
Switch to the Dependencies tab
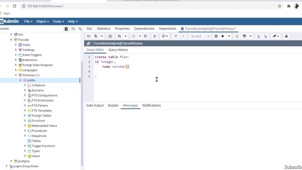click(x=144, y=28)
